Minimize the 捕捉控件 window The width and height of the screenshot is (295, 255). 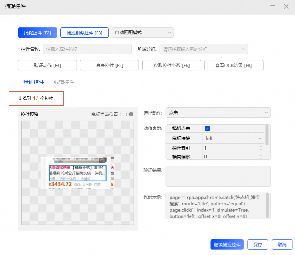(x=273, y=6)
